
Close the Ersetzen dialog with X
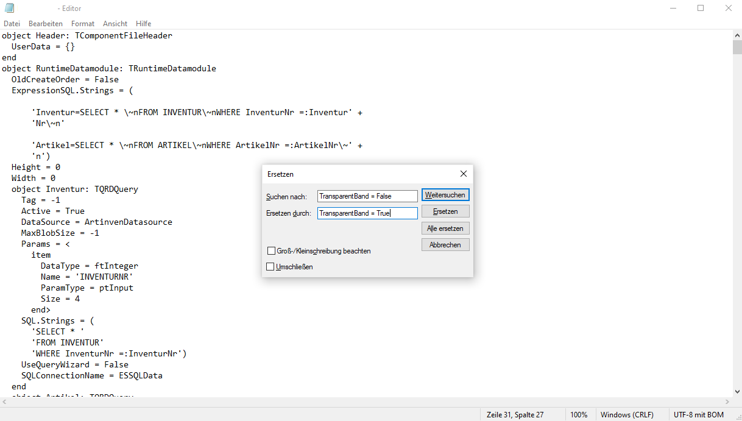click(464, 174)
